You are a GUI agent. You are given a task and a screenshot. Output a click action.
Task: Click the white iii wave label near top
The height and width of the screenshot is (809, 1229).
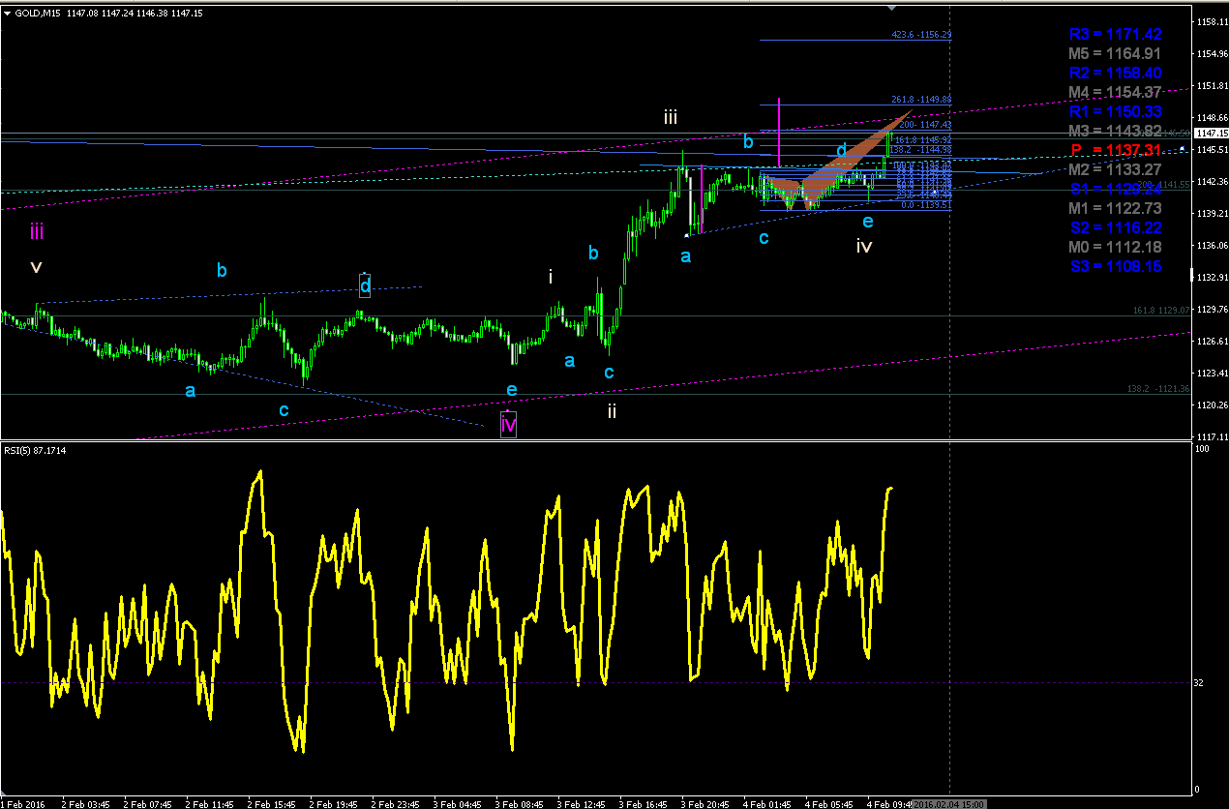[670, 118]
